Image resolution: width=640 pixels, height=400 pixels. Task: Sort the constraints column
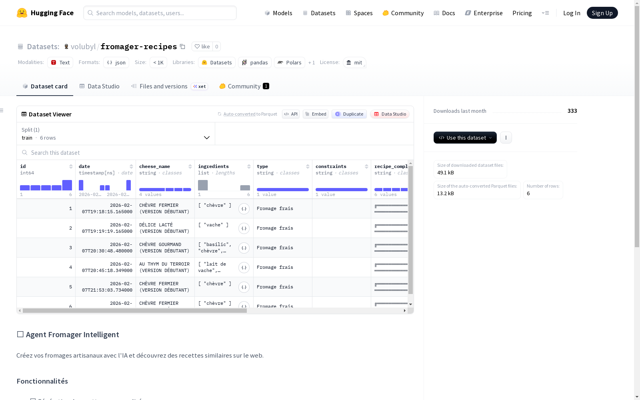tap(366, 166)
